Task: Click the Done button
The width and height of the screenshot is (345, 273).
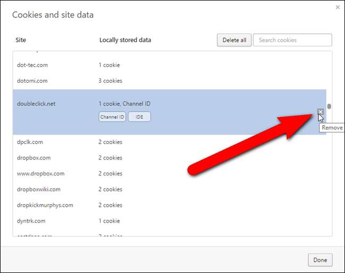Action: click(320, 260)
